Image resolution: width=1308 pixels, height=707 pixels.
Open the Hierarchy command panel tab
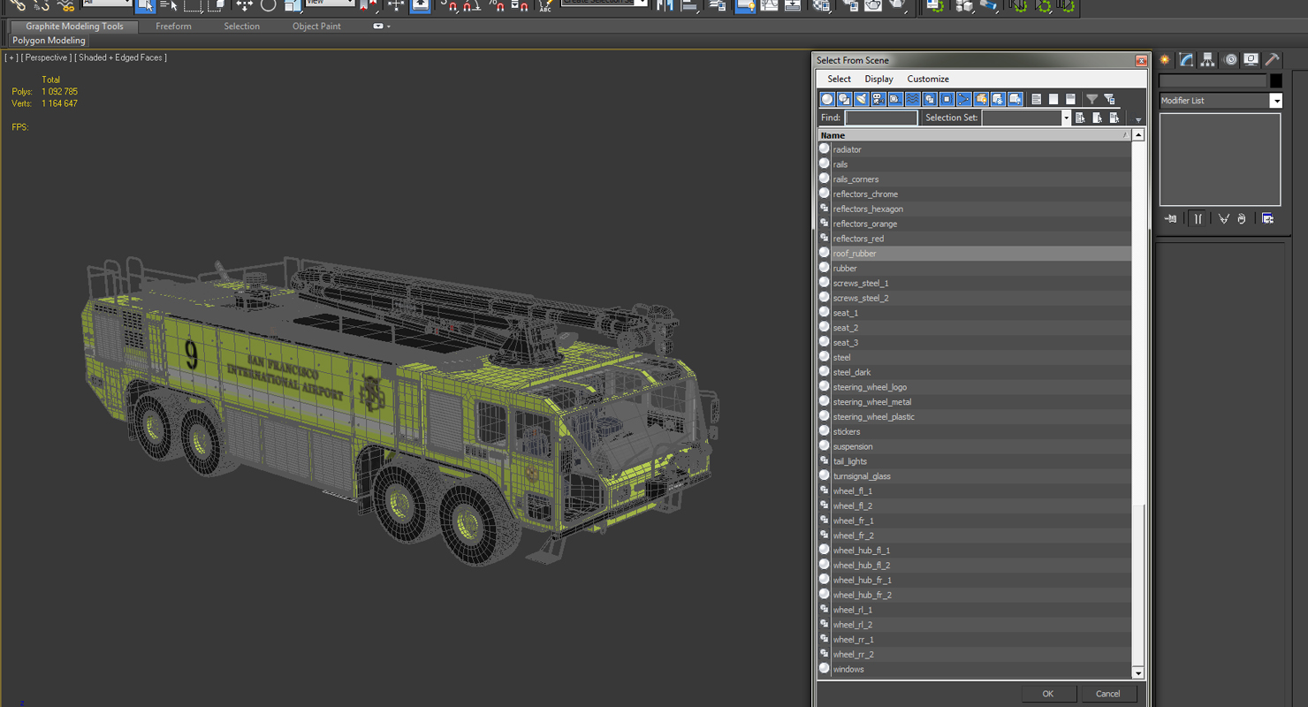click(1207, 60)
